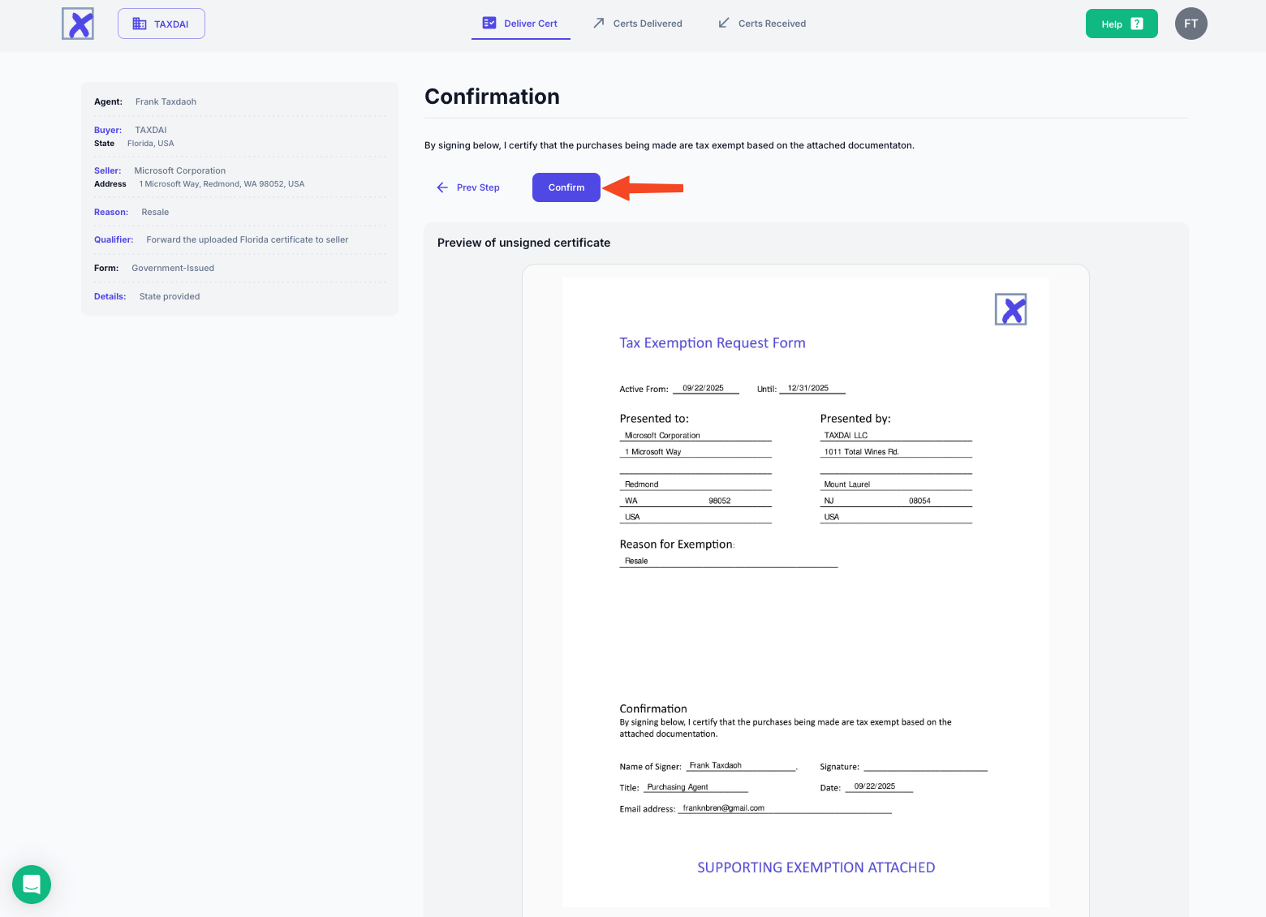Click the X logo on certificate preview
This screenshot has height=917, width=1266.
1010,309
